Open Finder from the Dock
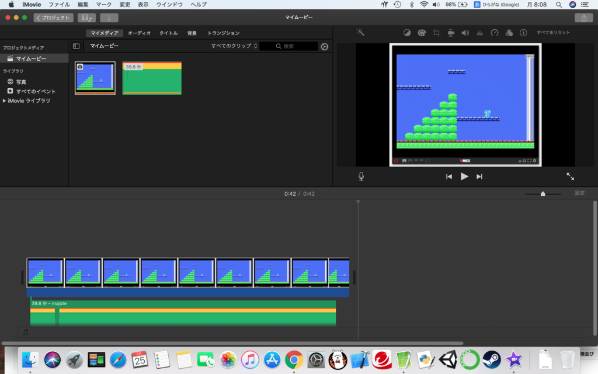Viewport: 598px width, 374px height. tap(30, 359)
